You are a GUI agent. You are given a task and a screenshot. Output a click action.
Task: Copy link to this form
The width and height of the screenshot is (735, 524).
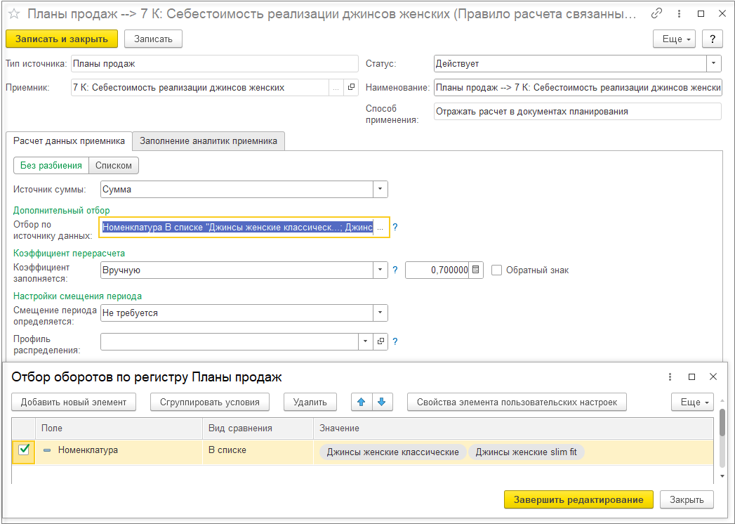657,13
